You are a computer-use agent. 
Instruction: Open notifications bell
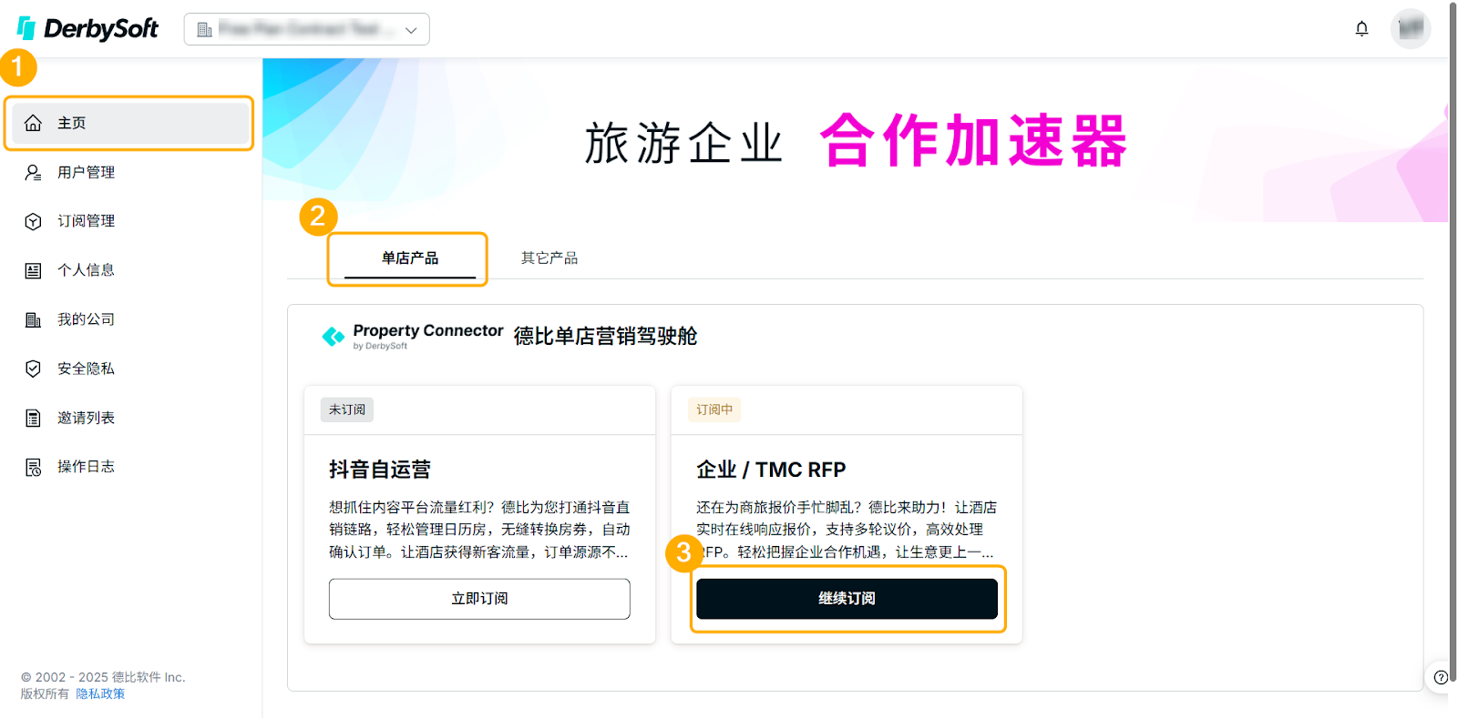pos(1361,29)
